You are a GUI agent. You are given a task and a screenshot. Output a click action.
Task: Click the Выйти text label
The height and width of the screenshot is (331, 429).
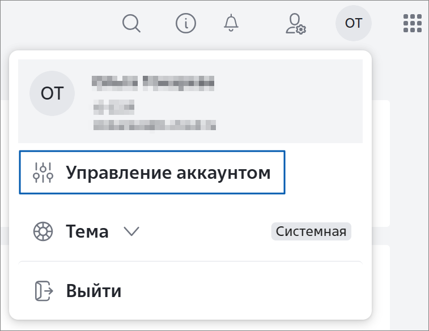[x=94, y=291]
